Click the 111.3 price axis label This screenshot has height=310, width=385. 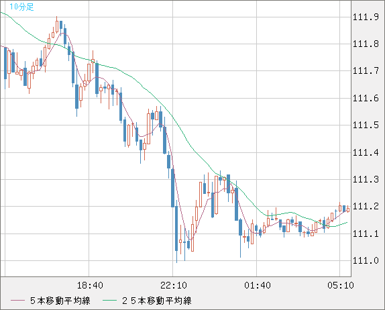(366, 179)
